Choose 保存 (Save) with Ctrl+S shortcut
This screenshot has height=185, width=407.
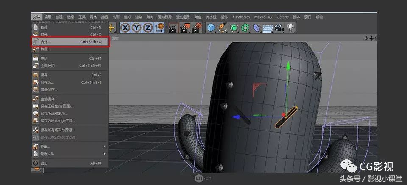click(x=70, y=75)
